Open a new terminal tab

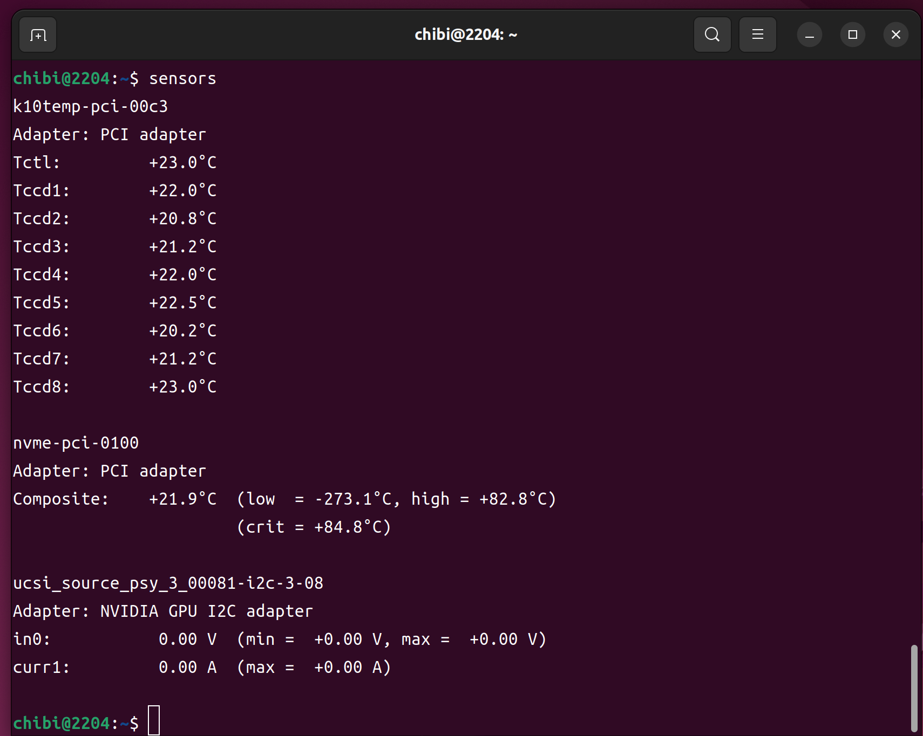pyautogui.click(x=38, y=35)
